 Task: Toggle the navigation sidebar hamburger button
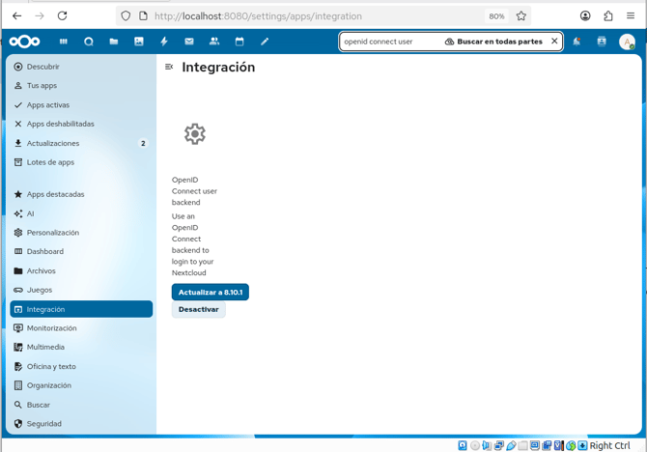pyautogui.click(x=169, y=67)
